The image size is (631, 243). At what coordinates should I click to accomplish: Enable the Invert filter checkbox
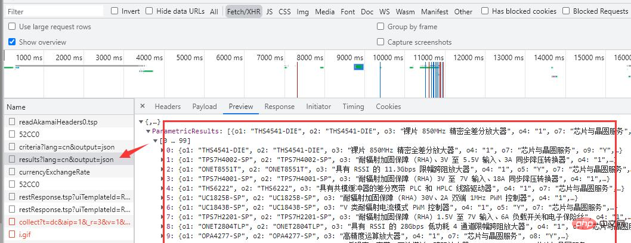pos(115,11)
